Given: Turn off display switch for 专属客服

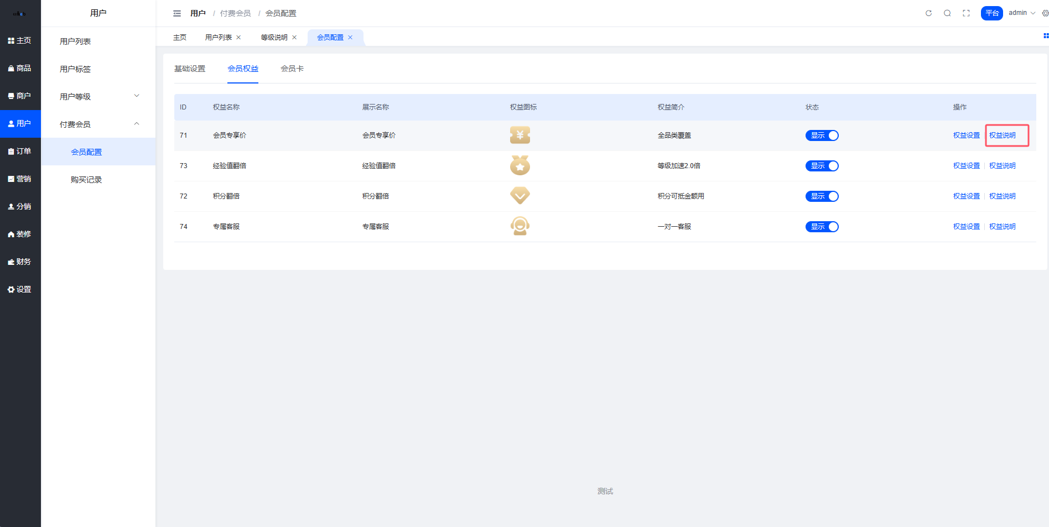Looking at the screenshot, I should point(822,227).
